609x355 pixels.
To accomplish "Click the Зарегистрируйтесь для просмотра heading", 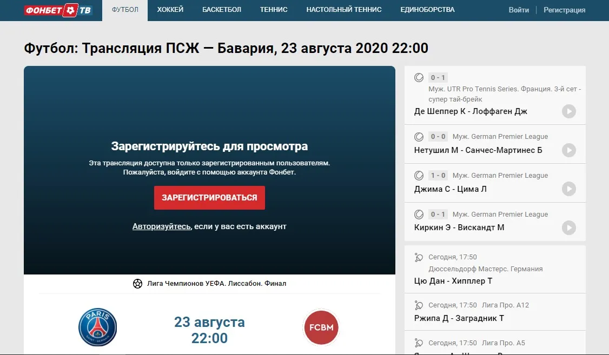I will point(209,146).
